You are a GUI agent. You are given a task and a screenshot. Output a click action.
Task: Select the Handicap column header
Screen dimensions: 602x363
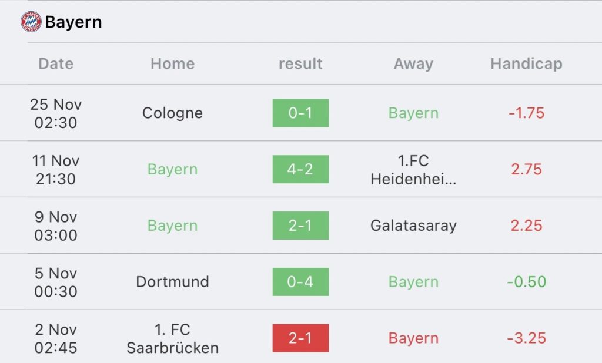(x=526, y=63)
